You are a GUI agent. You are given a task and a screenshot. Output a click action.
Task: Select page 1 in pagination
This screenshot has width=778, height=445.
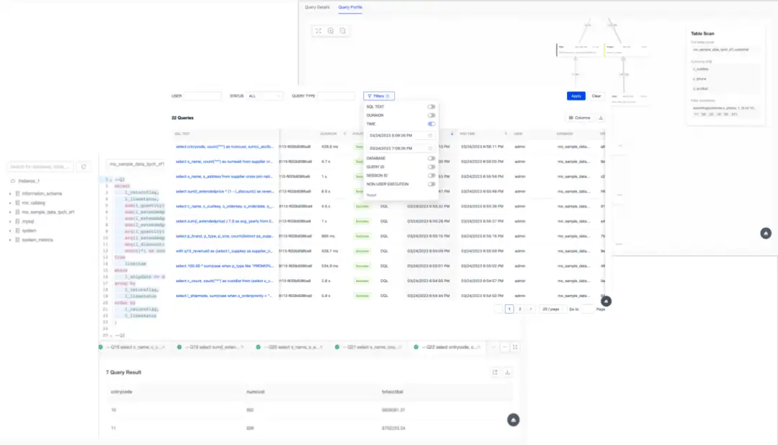pos(509,309)
